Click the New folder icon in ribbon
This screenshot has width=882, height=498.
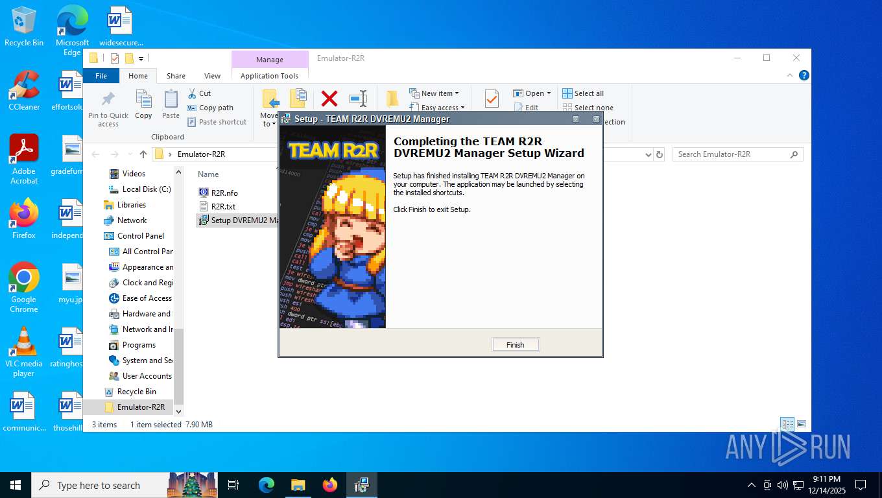coord(392,99)
